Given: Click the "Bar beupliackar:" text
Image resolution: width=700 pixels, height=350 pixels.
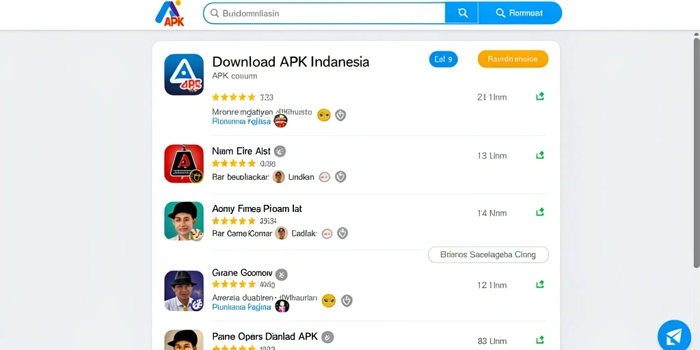Looking at the screenshot, I should [241, 177].
